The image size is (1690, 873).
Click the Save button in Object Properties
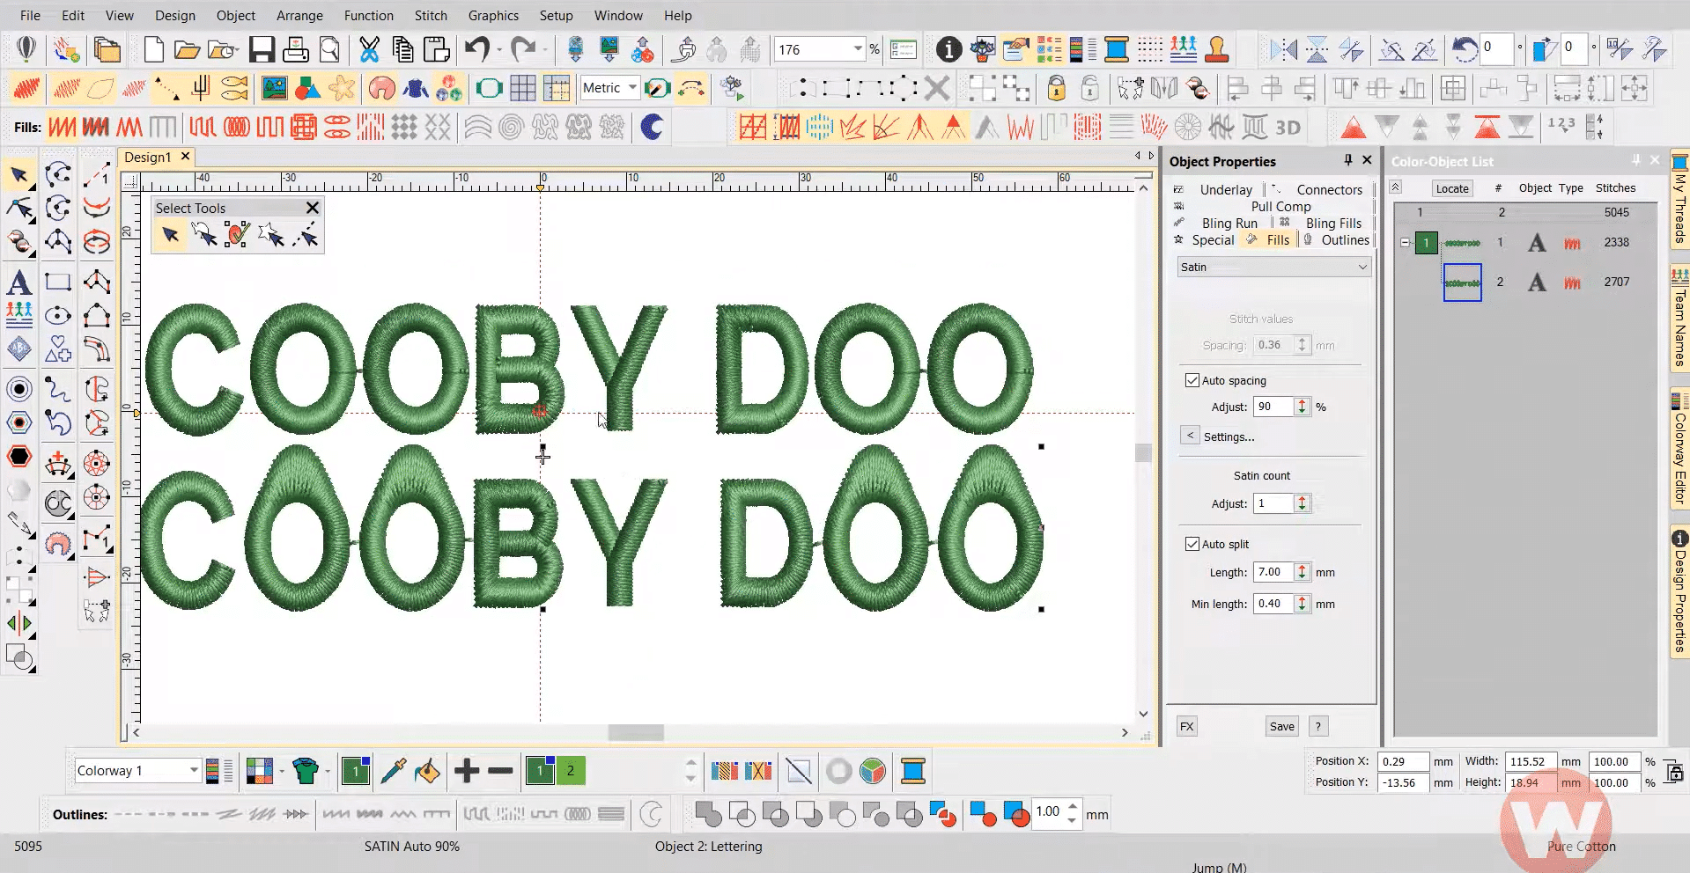[x=1281, y=727]
